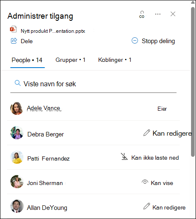
Task: Open Debra Berger's Kan redigere permission dropdown
Action: tap(167, 133)
